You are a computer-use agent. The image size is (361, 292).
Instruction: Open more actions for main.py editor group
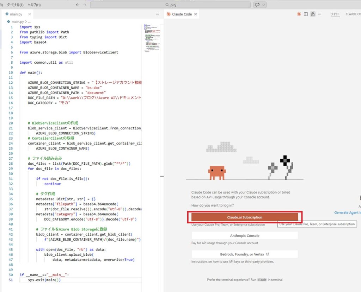tap(158, 14)
